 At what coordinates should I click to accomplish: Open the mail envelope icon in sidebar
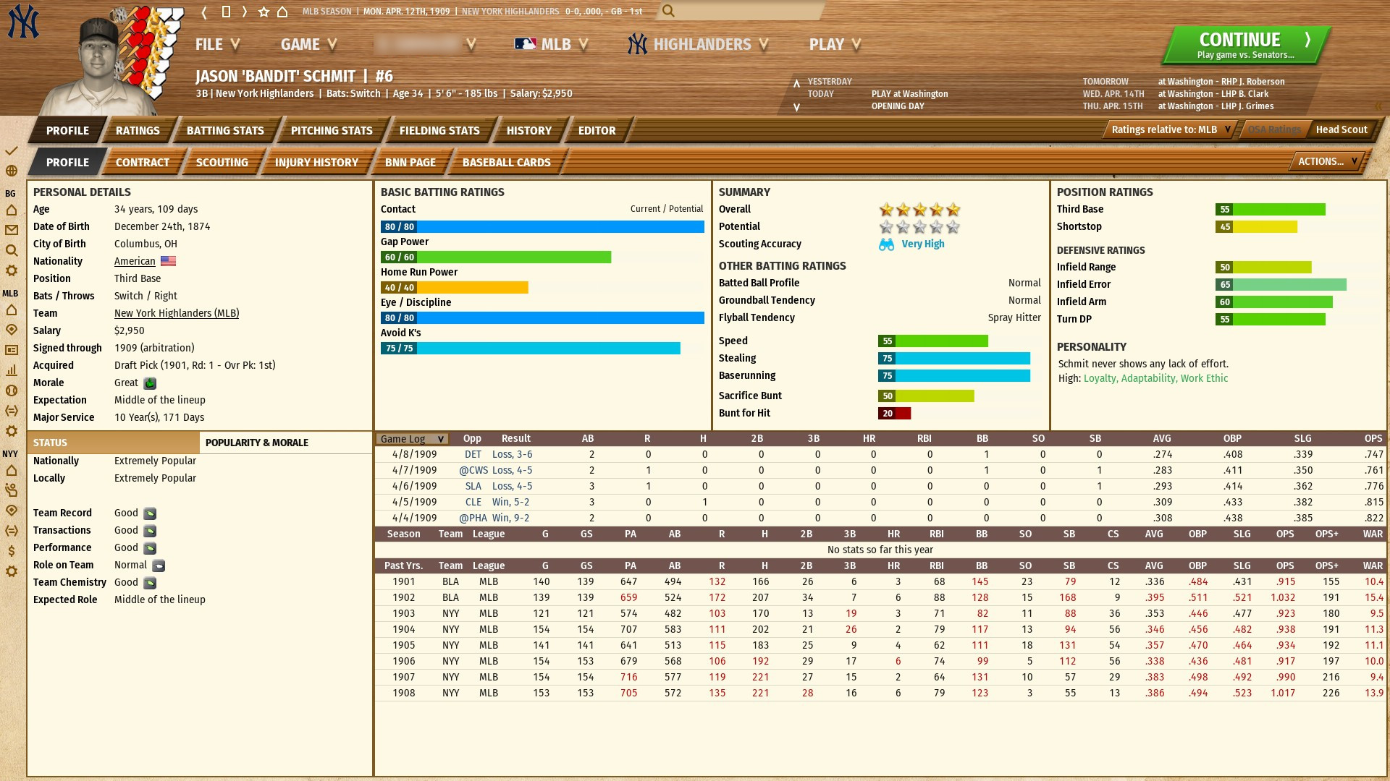pos(12,230)
